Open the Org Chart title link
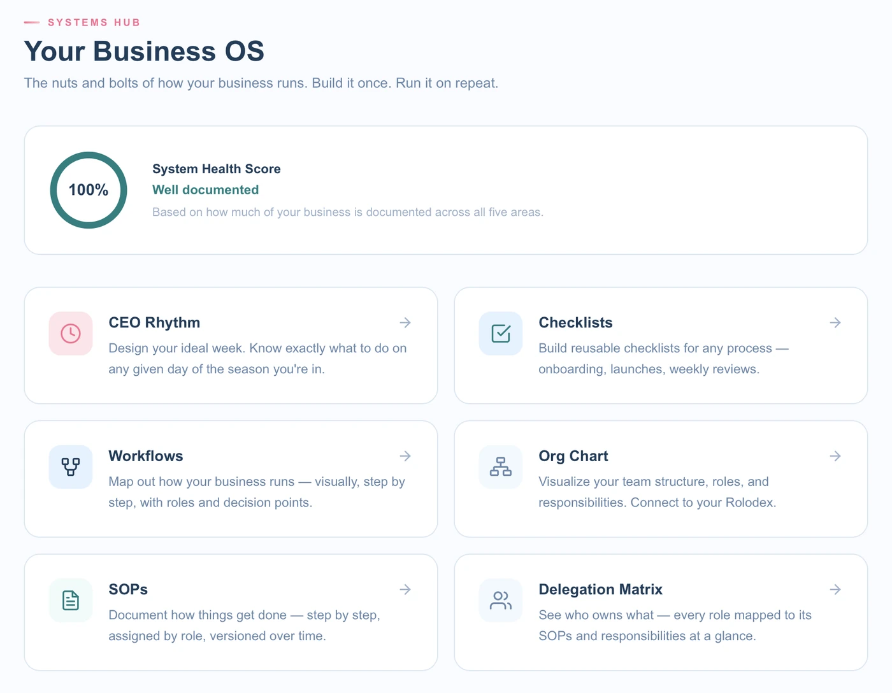The width and height of the screenshot is (892, 693). tap(573, 456)
